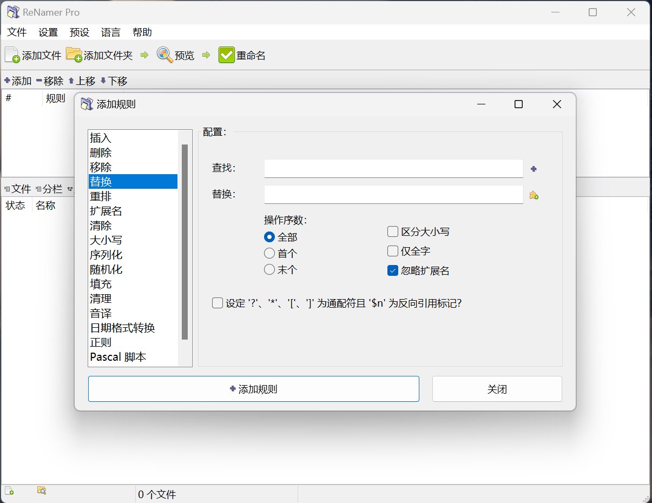Select 序列化 in the rule list
652x503 pixels.
133,255
